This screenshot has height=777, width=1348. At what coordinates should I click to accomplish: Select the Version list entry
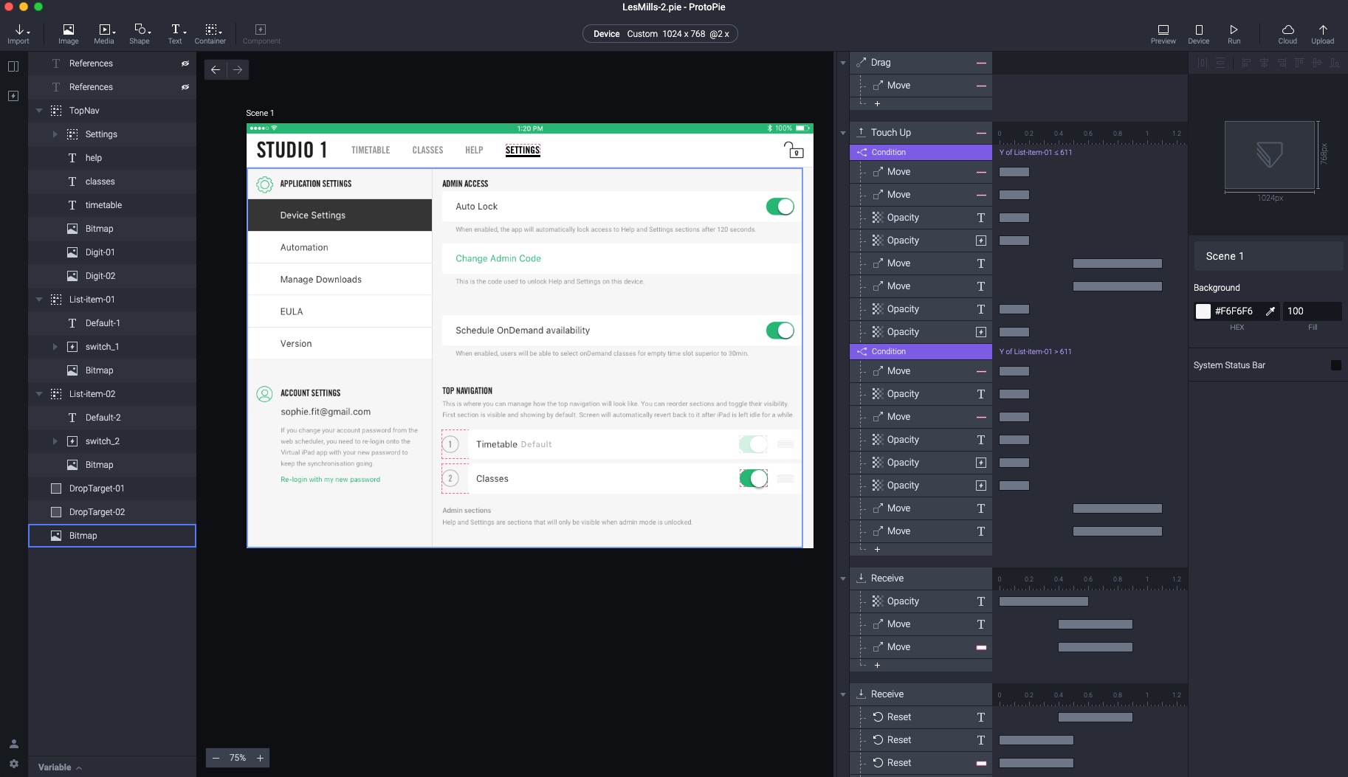340,343
